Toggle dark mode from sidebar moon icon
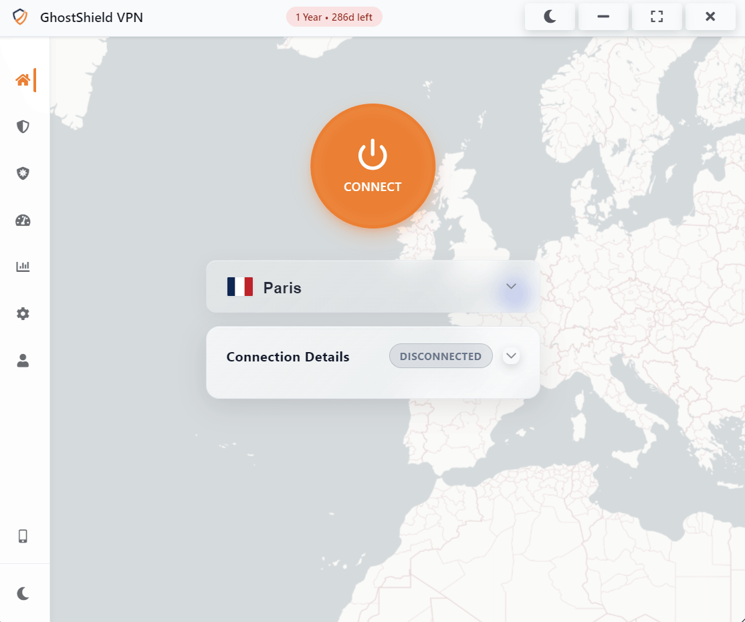The image size is (745, 622). [x=23, y=593]
